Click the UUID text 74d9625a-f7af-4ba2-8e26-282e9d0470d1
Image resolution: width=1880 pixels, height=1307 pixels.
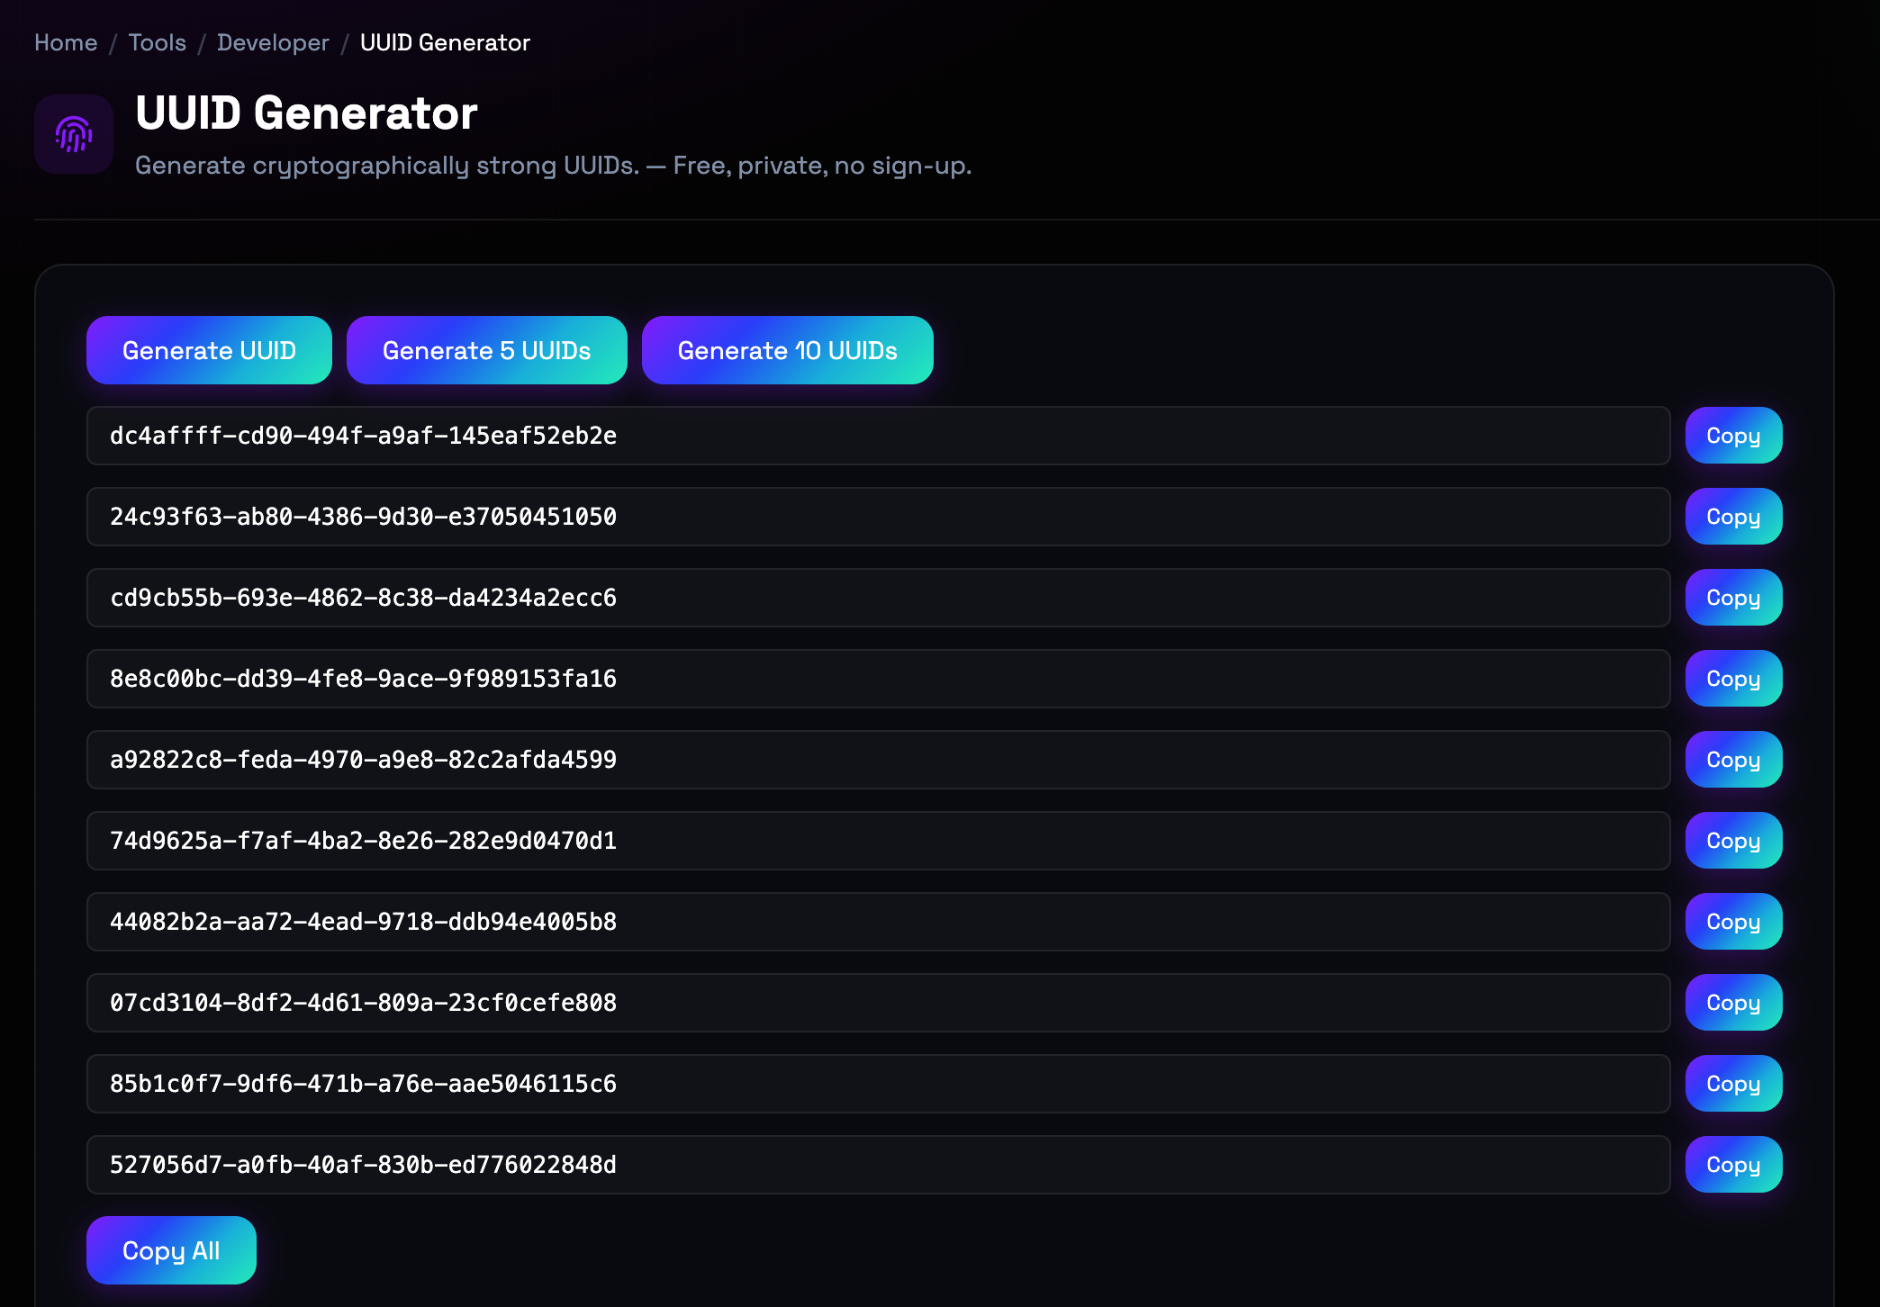click(363, 841)
